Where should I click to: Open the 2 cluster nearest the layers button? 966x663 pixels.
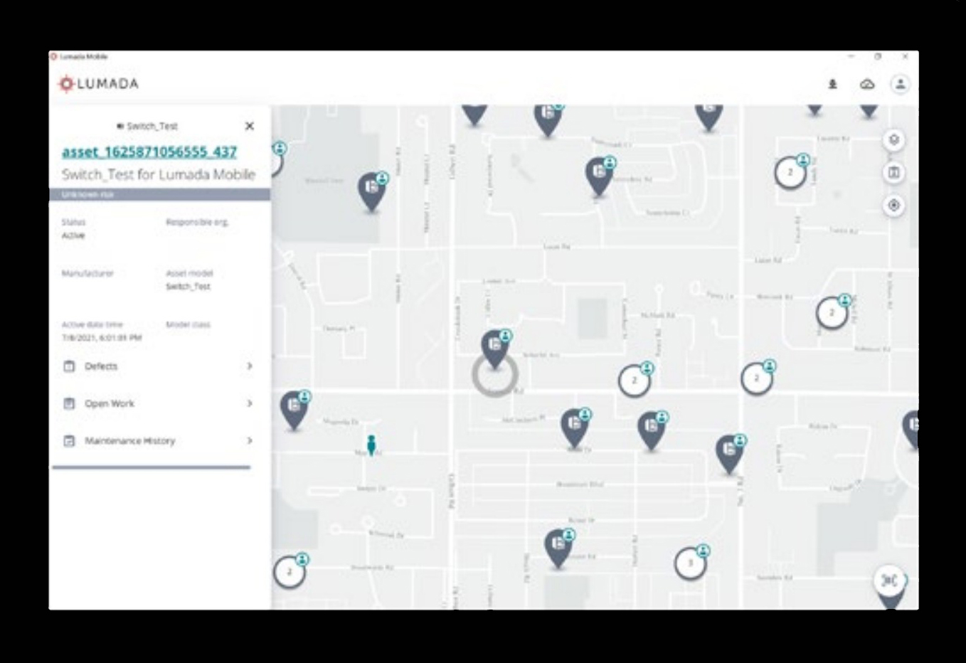point(790,172)
